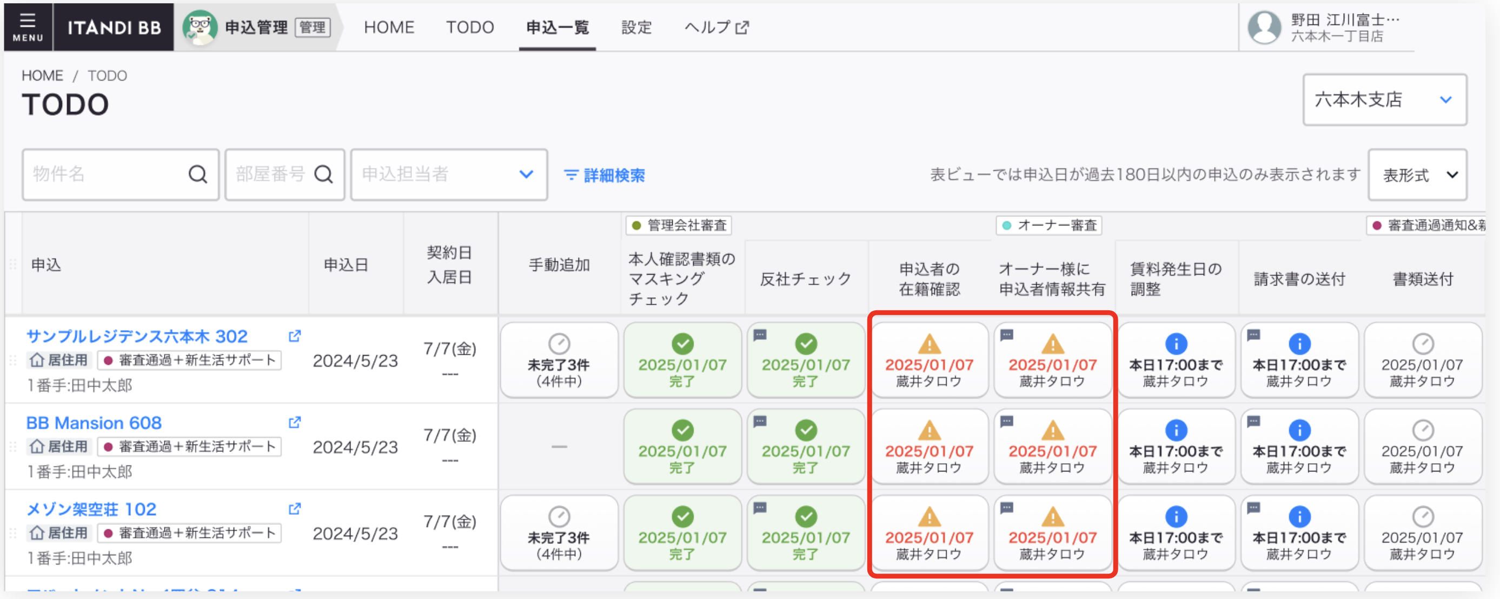Click the 管理 badge next to 申込管理
Screen dimensions: 1500x599
click(313, 28)
